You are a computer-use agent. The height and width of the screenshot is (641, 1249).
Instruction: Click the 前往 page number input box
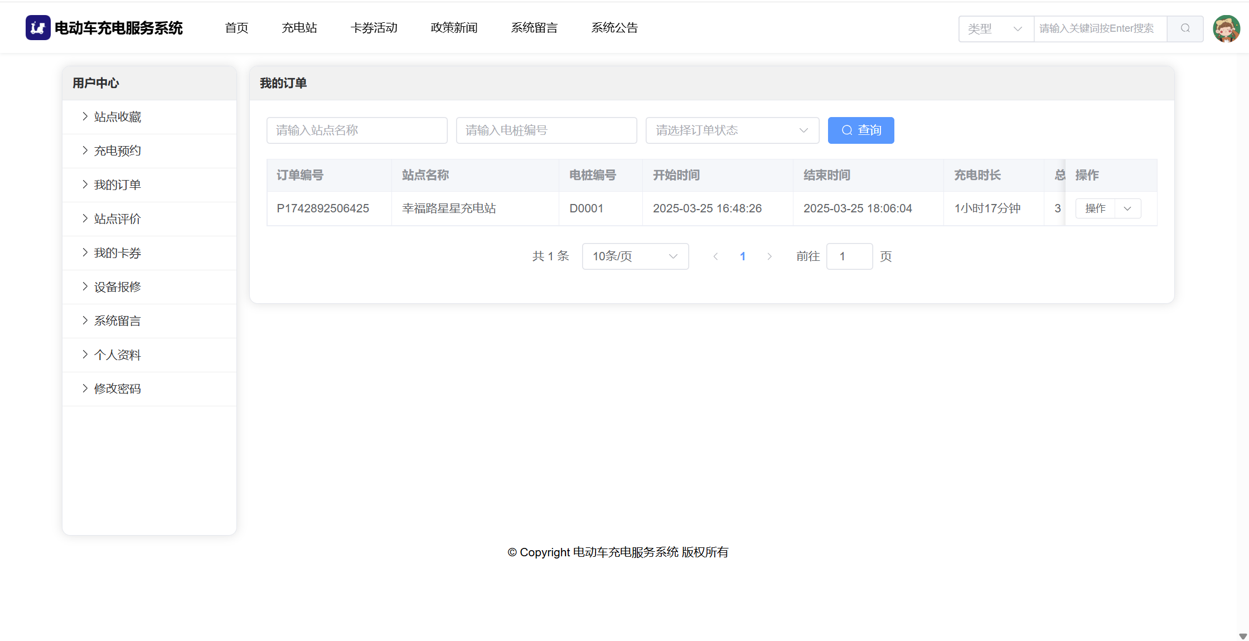click(849, 256)
